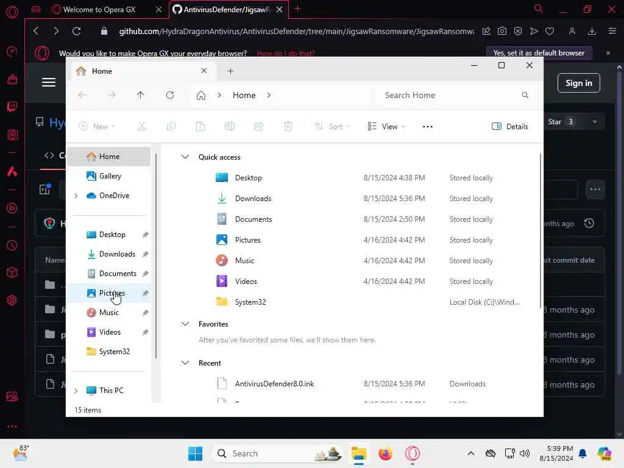This screenshot has height=468, width=624.
Task: Open the Sort dropdown in Explorer
Action: (x=332, y=127)
